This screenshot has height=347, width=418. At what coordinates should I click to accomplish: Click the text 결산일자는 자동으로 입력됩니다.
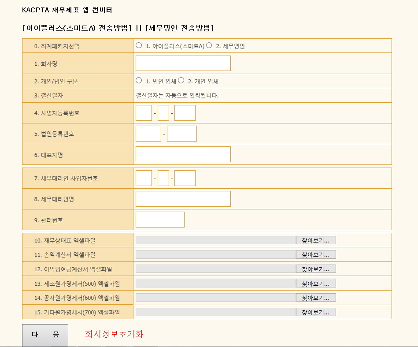point(177,96)
